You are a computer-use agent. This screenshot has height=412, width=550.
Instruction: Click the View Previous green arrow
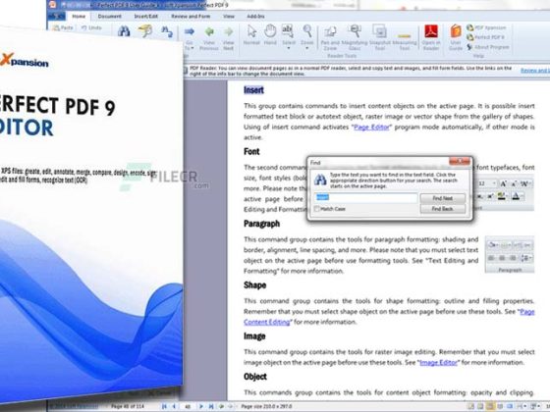click(x=209, y=37)
